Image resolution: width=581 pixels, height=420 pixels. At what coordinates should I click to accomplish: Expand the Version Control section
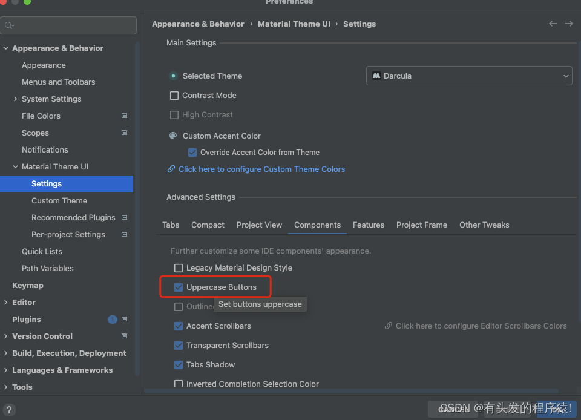5,336
